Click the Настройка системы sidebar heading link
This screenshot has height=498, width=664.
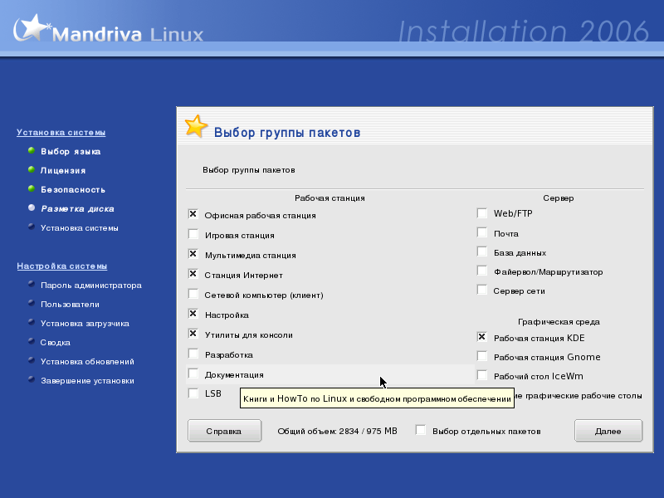(61, 266)
